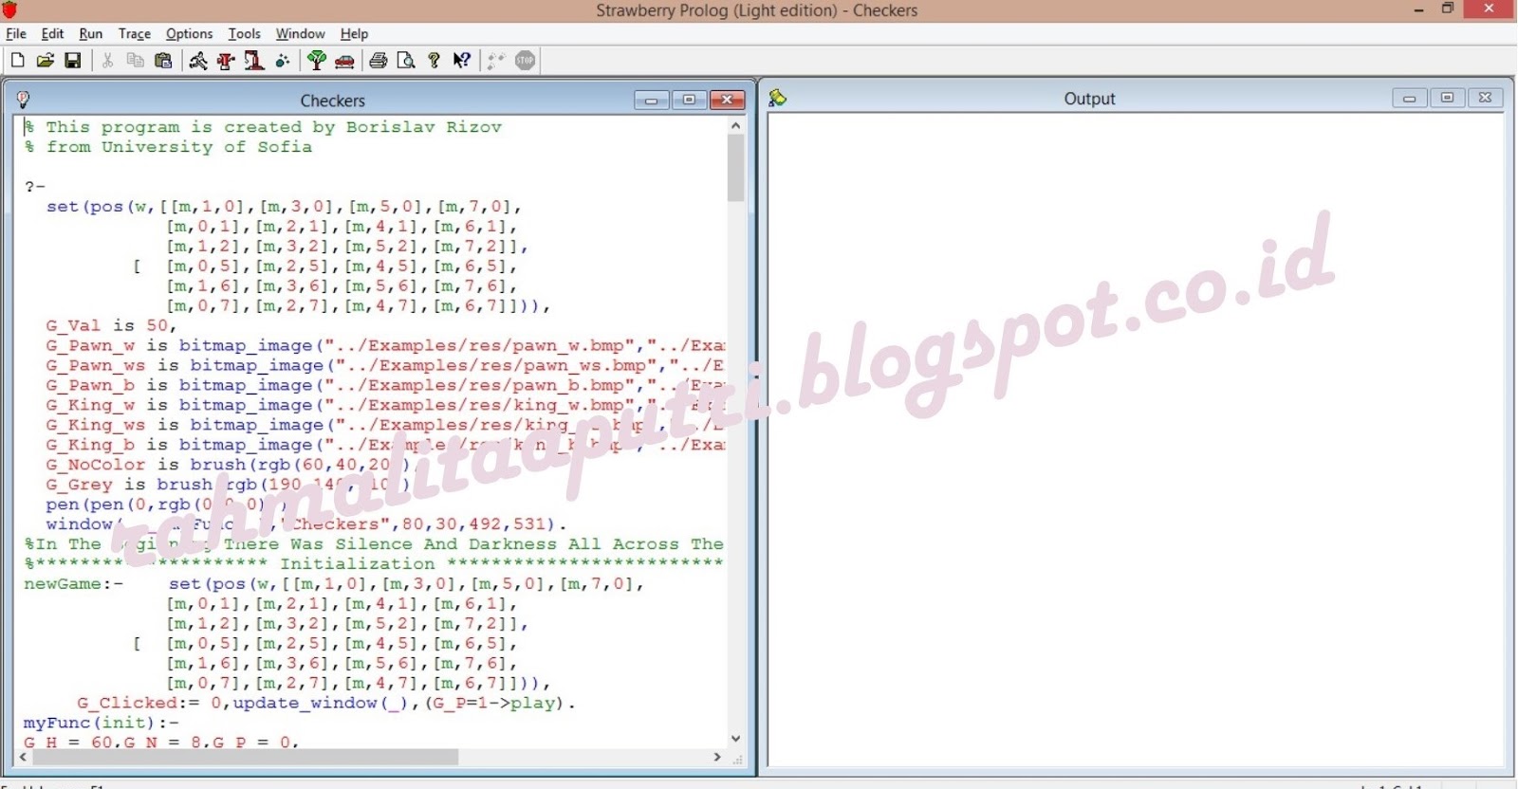Viewport: 1518px width, 789px height.
Task: Click the 'newGame:-' predicate text
Action: pos(73,584)
